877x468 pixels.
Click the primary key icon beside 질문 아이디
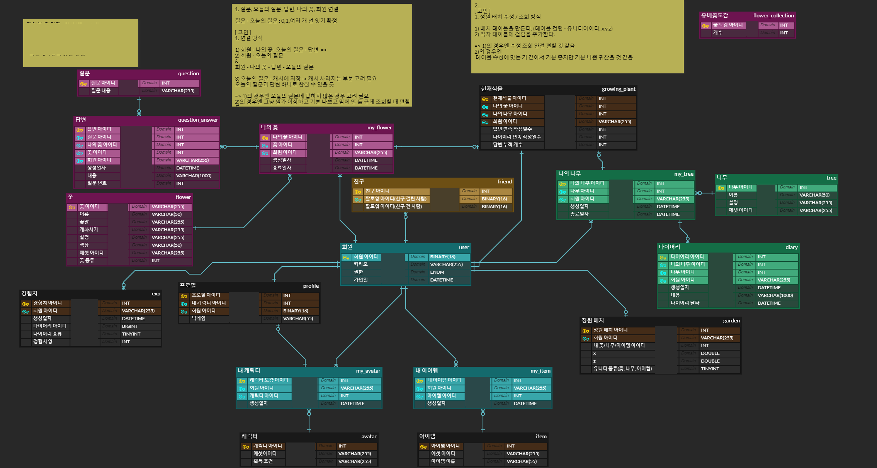[83, 83]
